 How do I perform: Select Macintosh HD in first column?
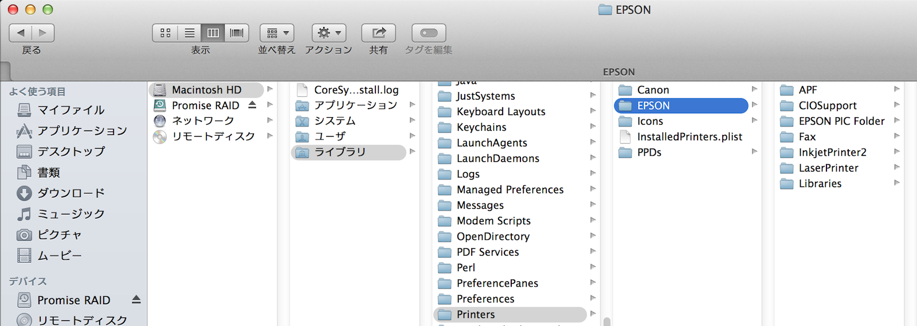pyautogui.click(x=206, y=90)
